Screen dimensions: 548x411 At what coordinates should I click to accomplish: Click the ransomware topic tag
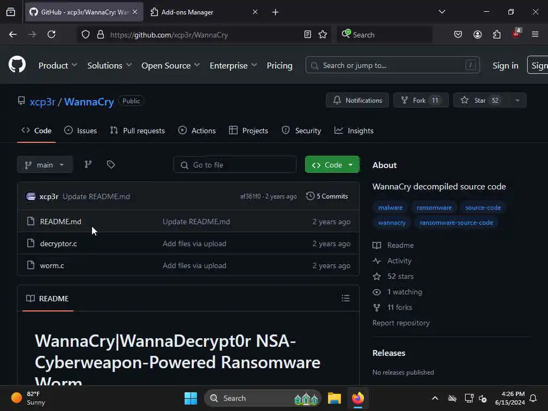(434, 208)
